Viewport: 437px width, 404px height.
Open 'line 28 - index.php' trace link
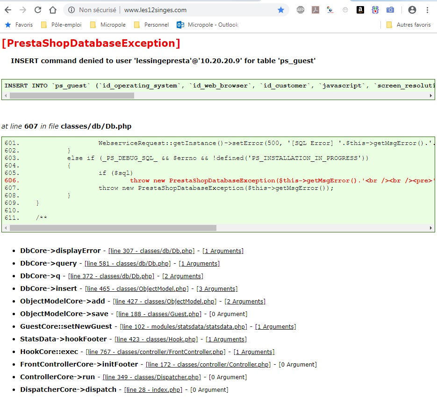click(153, 390)
